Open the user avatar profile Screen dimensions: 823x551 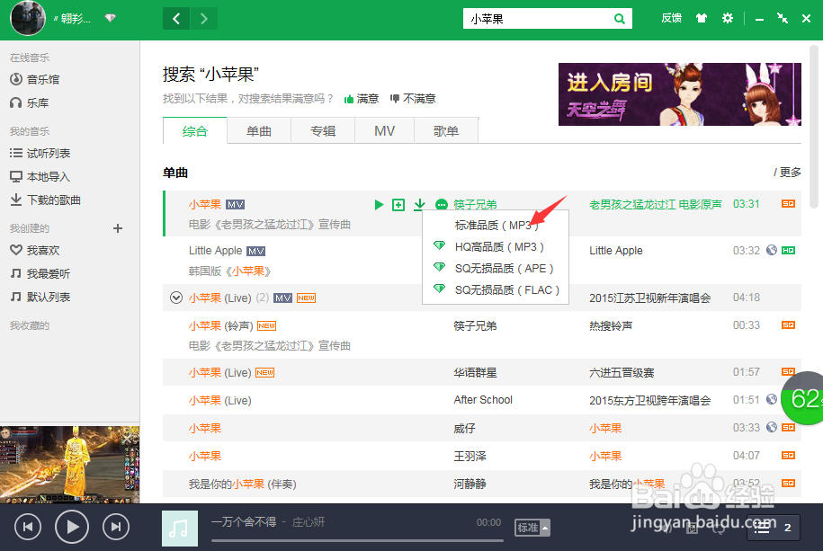[28, 17]
